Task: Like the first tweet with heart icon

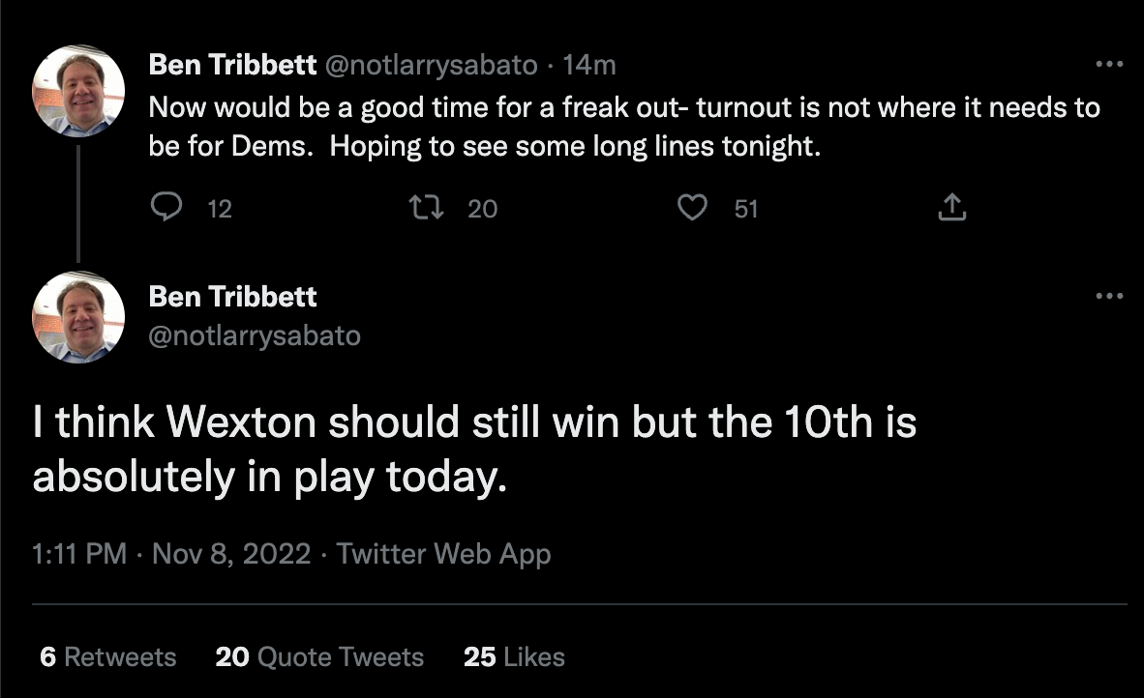Action: (x=692, y=208)
